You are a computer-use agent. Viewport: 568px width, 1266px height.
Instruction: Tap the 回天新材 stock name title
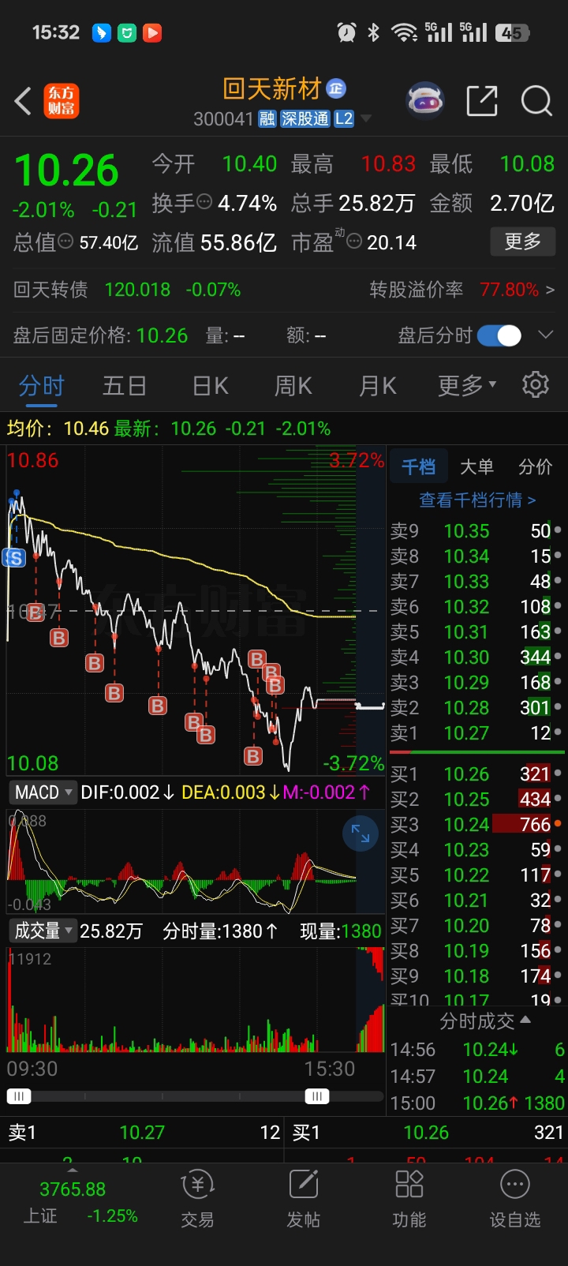(272, 89)
